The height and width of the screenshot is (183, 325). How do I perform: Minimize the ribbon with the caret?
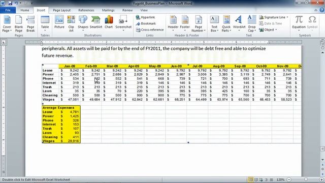coord(316,10)
